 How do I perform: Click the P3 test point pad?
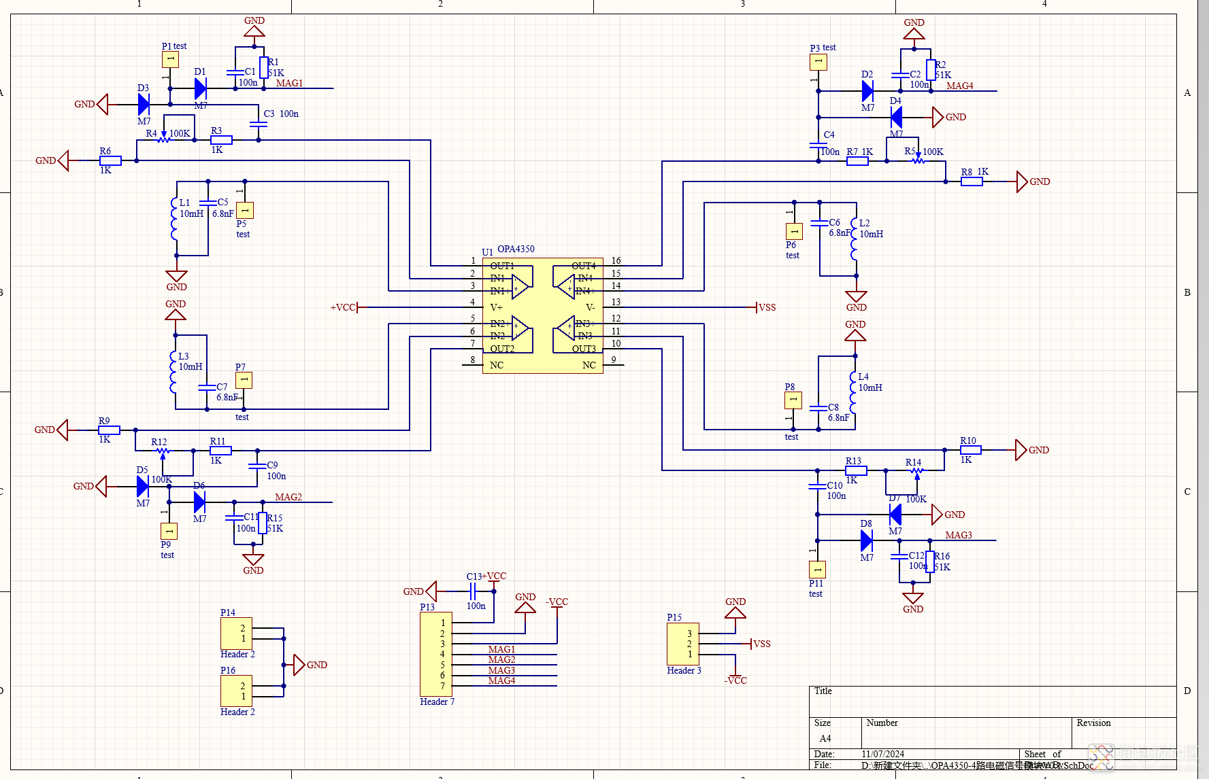[x=818, y=62]
